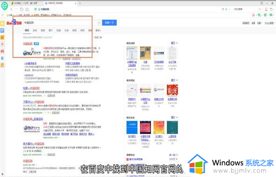Click the CNKI logo in the Baike result
276x177 pixels.
click(32, 128)
